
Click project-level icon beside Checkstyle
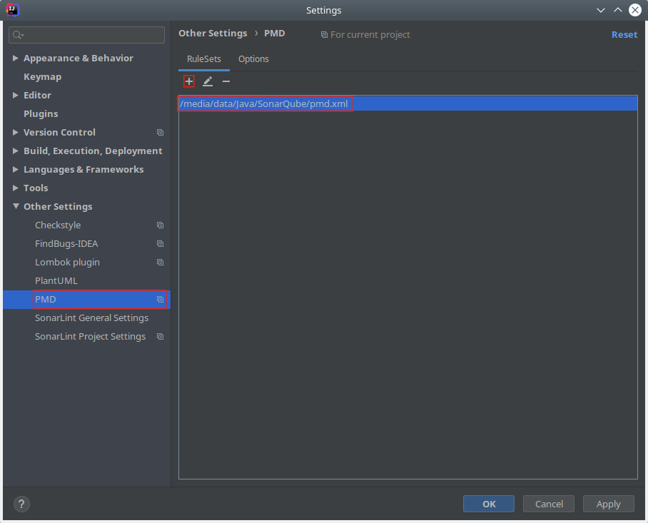pos(160,225)
